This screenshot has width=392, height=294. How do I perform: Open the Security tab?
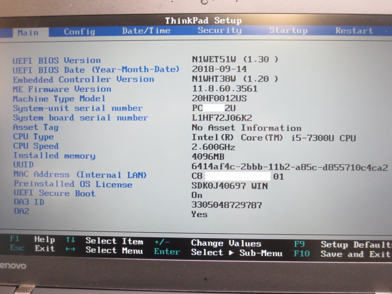219,30
